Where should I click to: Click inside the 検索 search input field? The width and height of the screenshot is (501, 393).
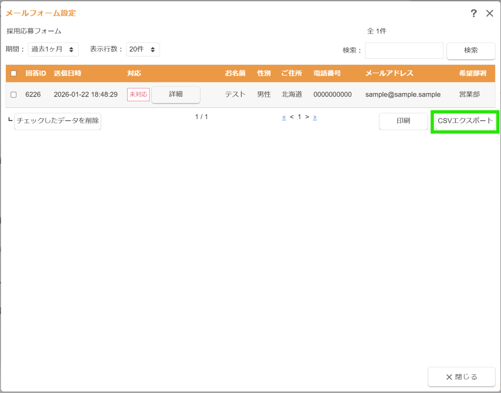404,50
